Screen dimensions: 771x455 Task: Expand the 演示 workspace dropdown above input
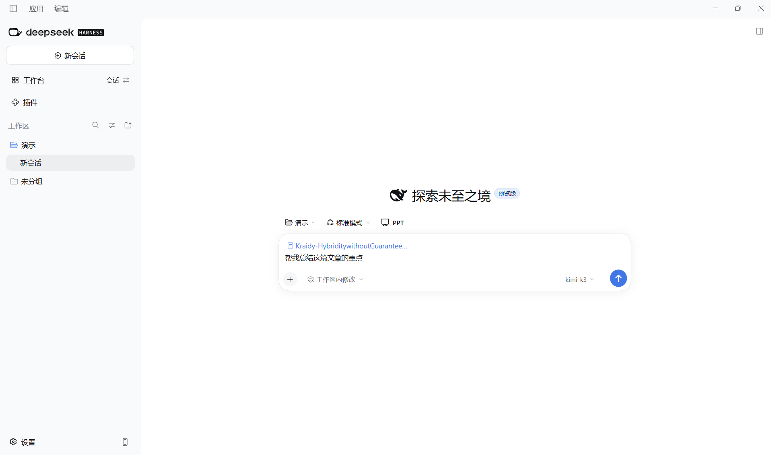[x=300, y=223]
